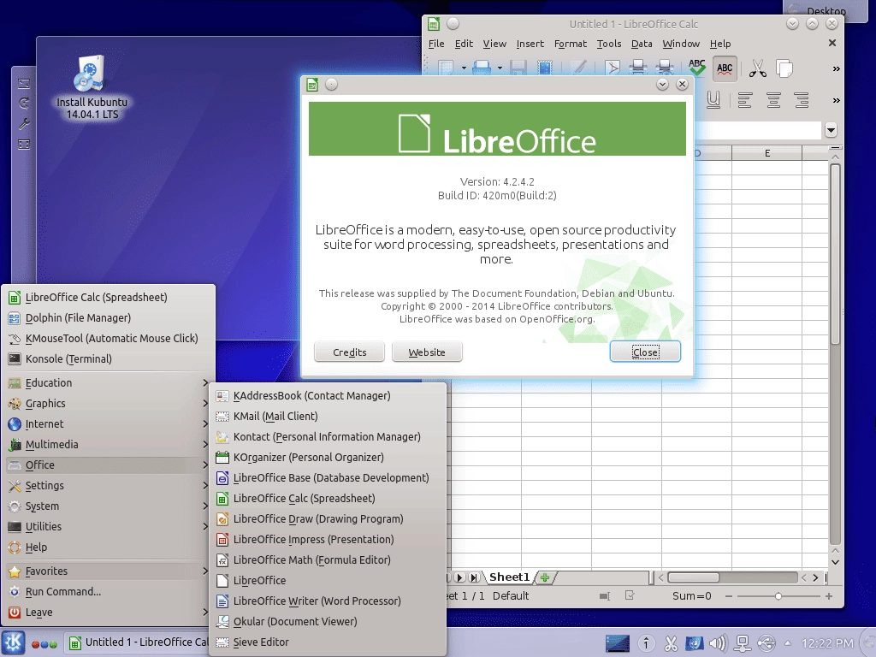
Task: Click the last-sheet navigation arrow
Action: coord(474,577)
